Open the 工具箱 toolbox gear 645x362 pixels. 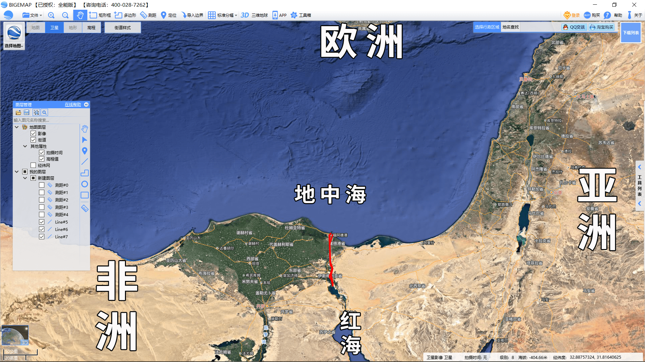pos(301,15)
